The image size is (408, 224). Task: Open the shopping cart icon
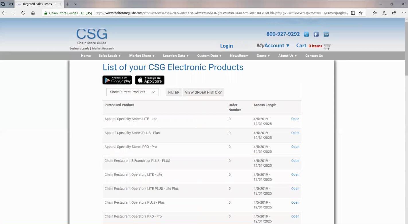(327, 46)
